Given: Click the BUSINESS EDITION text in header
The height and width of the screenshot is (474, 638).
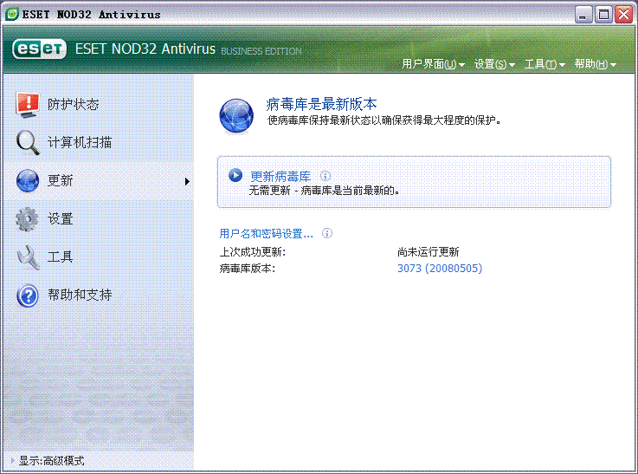Looking at the screenshot, I should [261, 51].
